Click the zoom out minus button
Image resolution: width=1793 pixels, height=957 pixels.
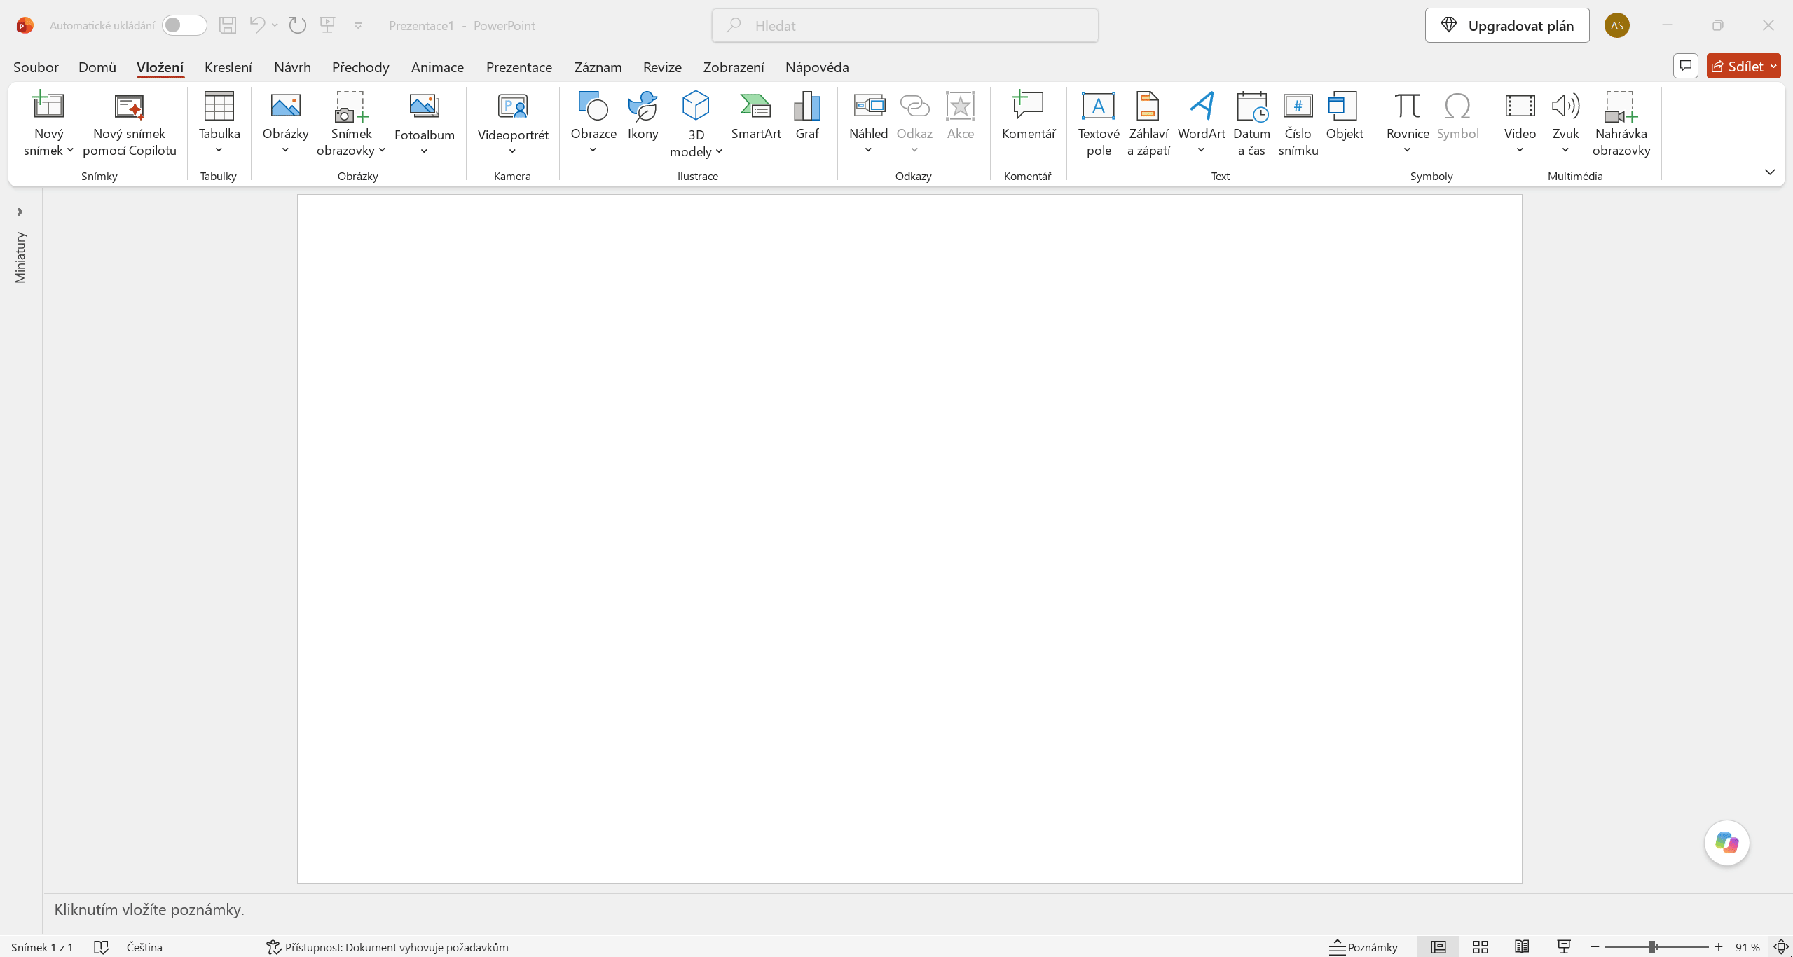pos(1595,947)
